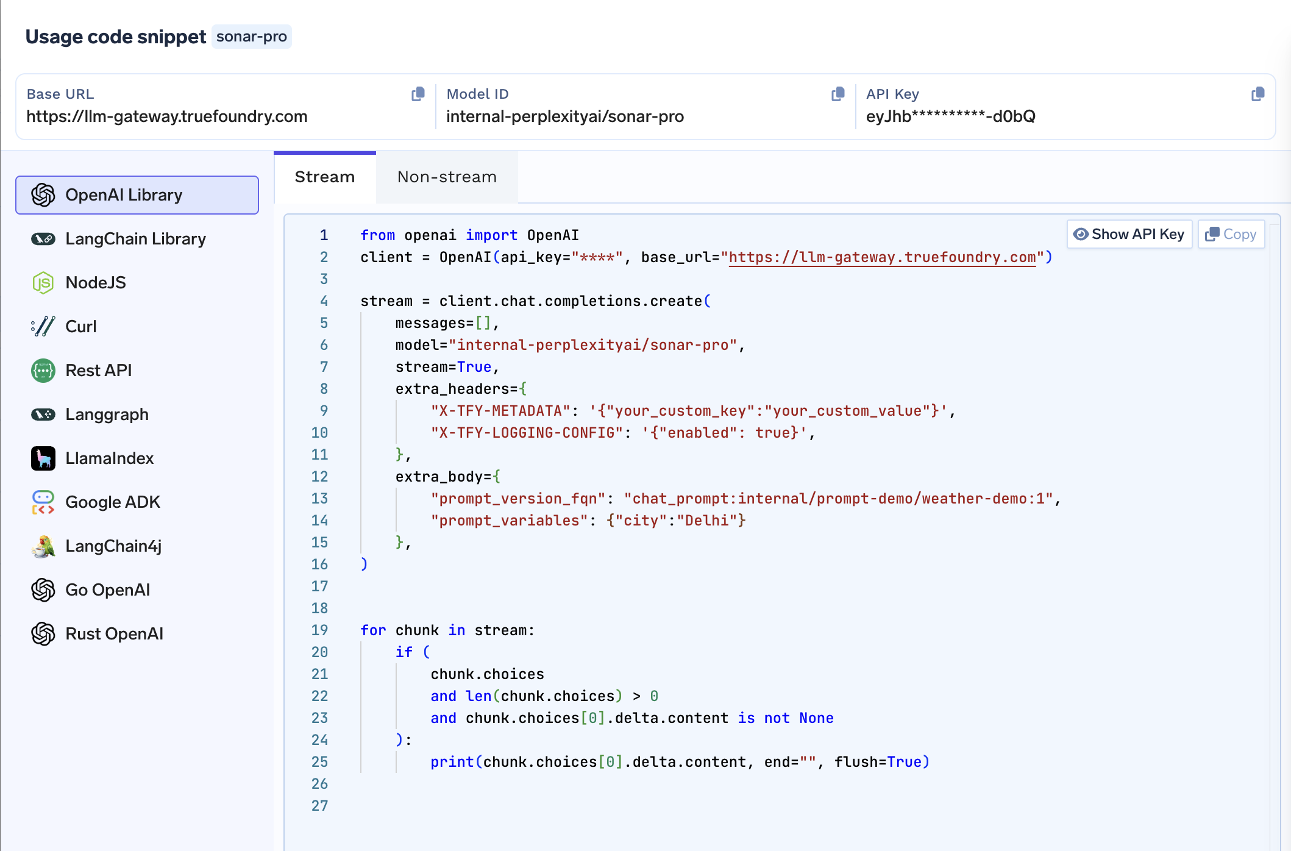Select Google ADK from the library list
The height and width of the screenshot is (851, 1291).
137,502
